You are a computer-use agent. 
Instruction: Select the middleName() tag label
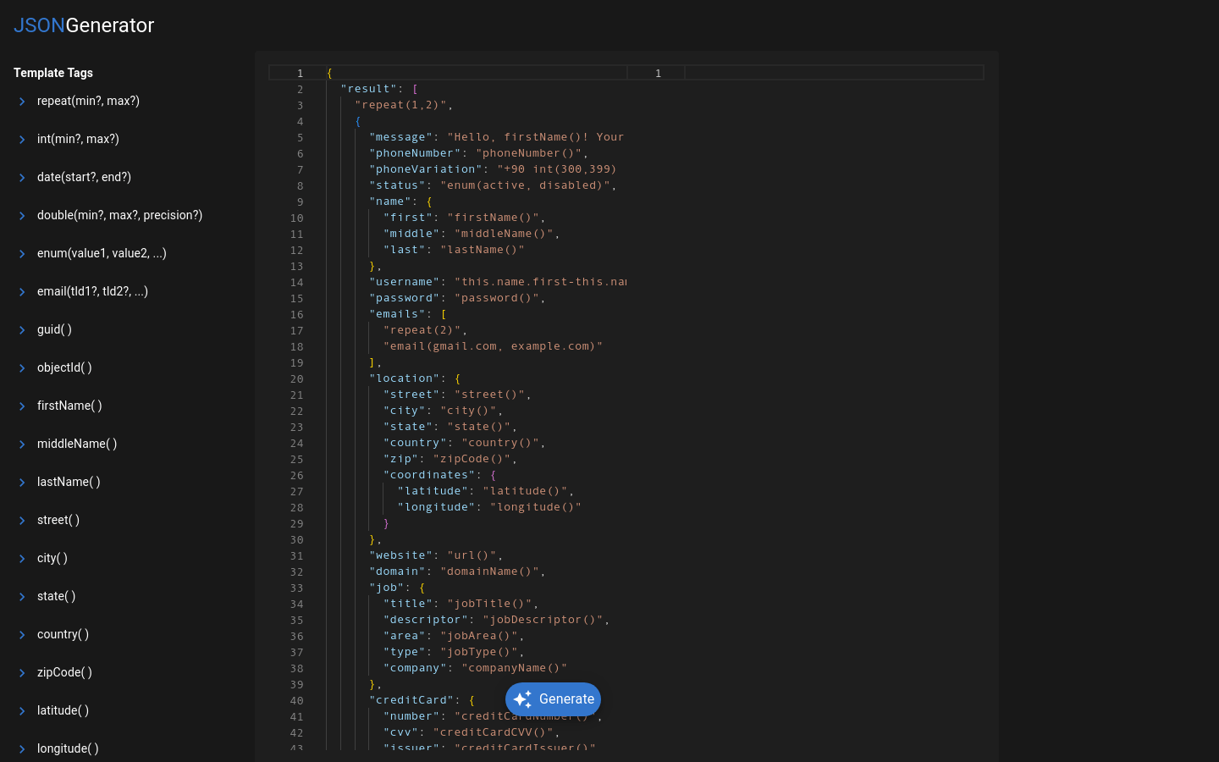[77, 444]
